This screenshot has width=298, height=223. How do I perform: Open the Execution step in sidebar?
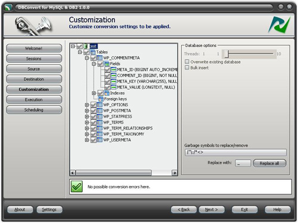click(34, 99)
